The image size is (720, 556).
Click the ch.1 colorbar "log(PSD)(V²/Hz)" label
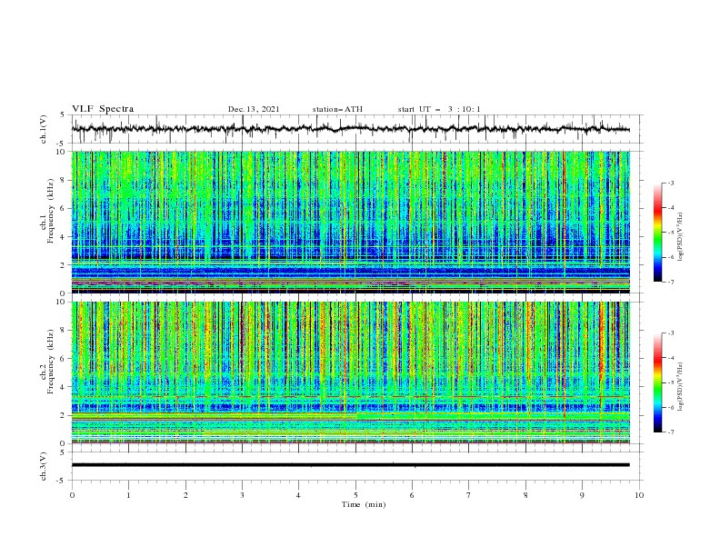pos(680,237)
